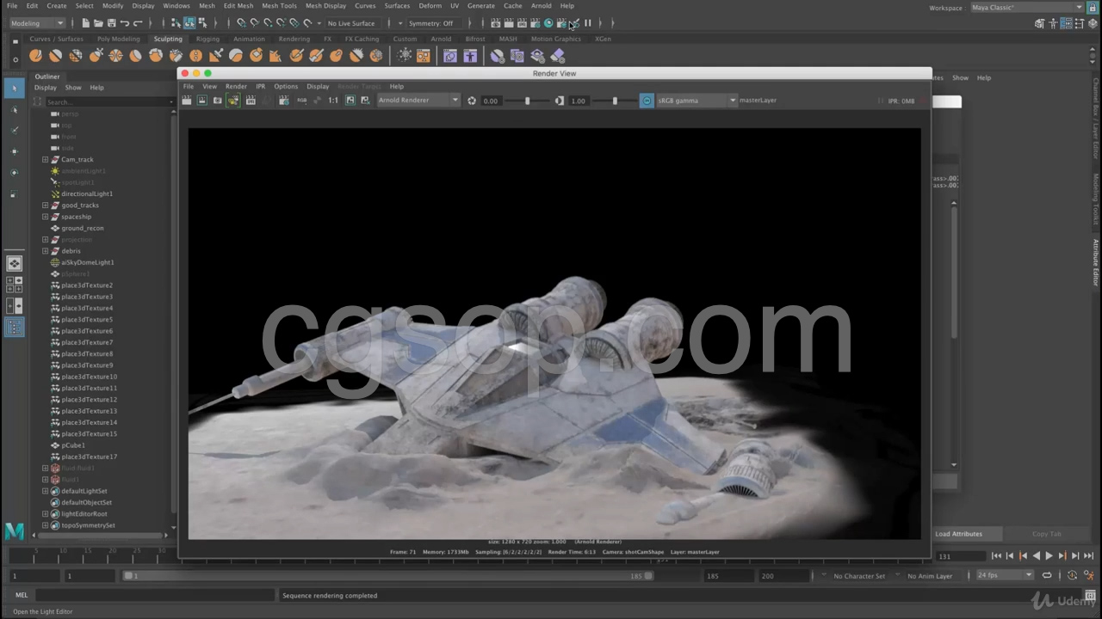Toggle auto keyframe button near timeline
This screenshot has height=619, width=1102.
pos(1072,575)
